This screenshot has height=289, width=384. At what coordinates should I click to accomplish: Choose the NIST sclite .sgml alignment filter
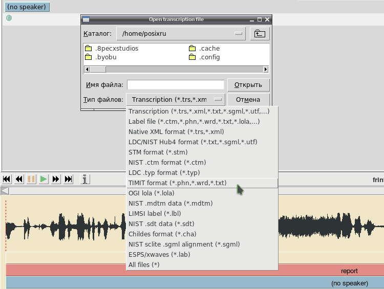click(202, 244)
